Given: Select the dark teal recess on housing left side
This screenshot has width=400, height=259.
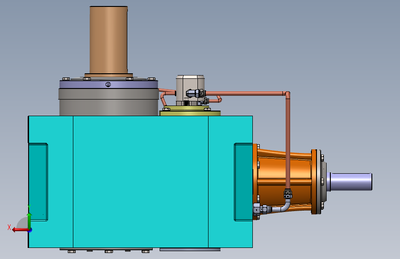Looking at the screenshot, I should pos(38,182).
